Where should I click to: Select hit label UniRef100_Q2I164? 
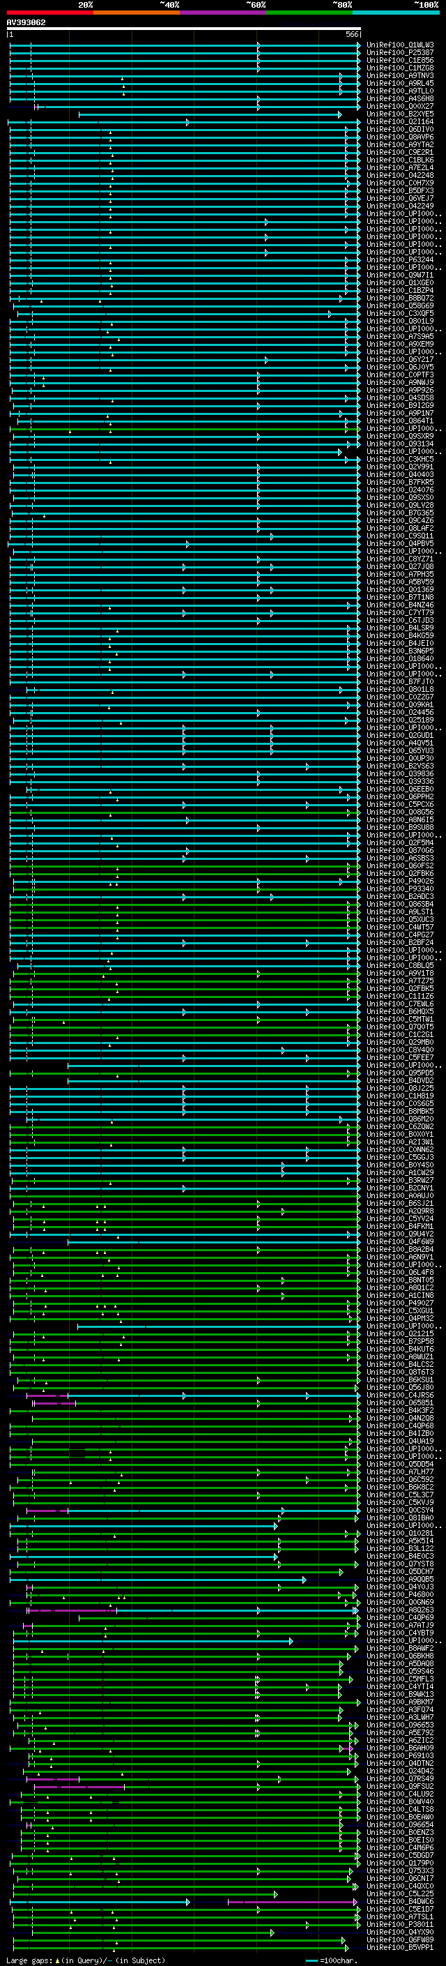pos(400,121)
